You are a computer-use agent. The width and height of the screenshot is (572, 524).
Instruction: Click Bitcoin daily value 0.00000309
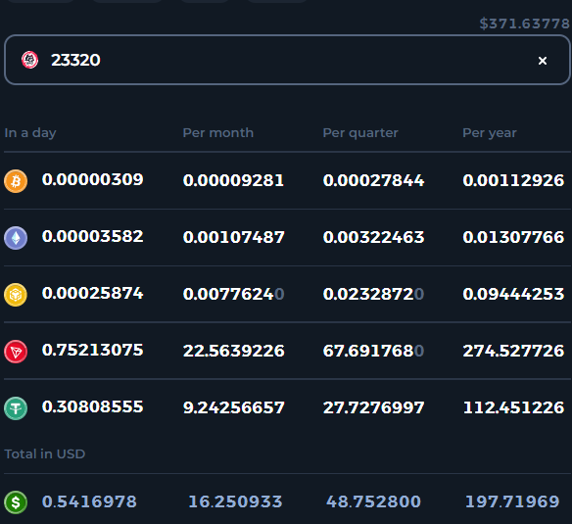click(x=93, y=179)
